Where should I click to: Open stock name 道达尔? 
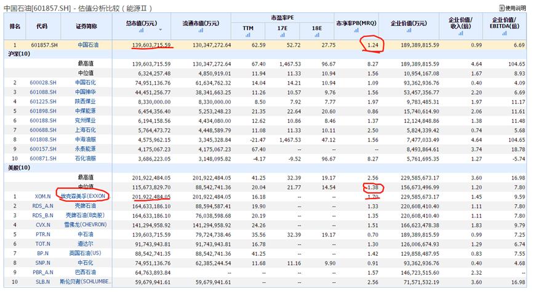click(x=86, y=244)
